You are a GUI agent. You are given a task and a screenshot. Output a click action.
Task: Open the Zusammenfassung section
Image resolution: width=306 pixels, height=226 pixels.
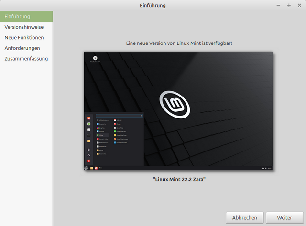[x=26, y=59]
